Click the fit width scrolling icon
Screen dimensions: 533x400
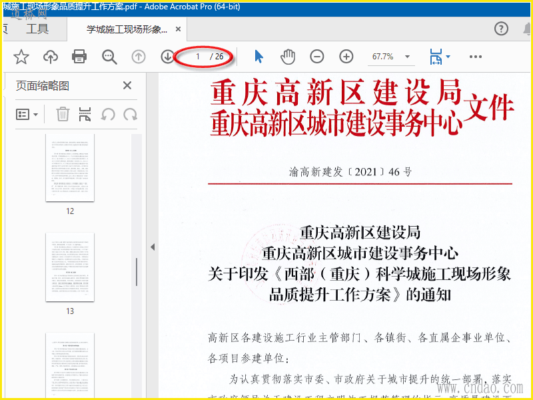(436, 57)
